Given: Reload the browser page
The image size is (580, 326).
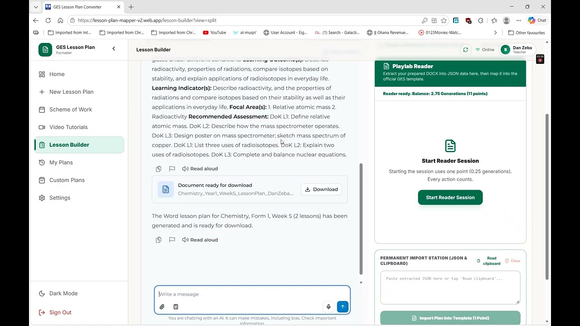Looking at the screenshot, I should [x=48, y=20].
